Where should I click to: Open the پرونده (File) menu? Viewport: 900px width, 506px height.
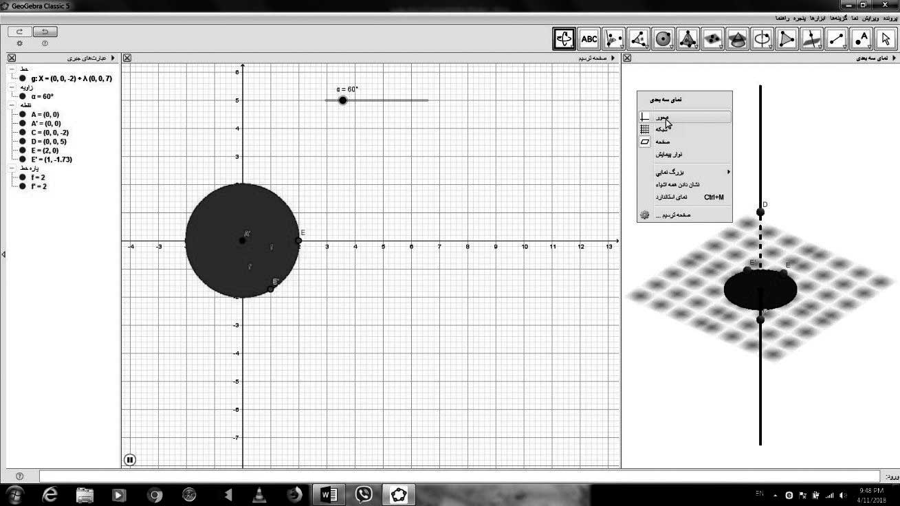pyautogui.click(x=890, y=18)
